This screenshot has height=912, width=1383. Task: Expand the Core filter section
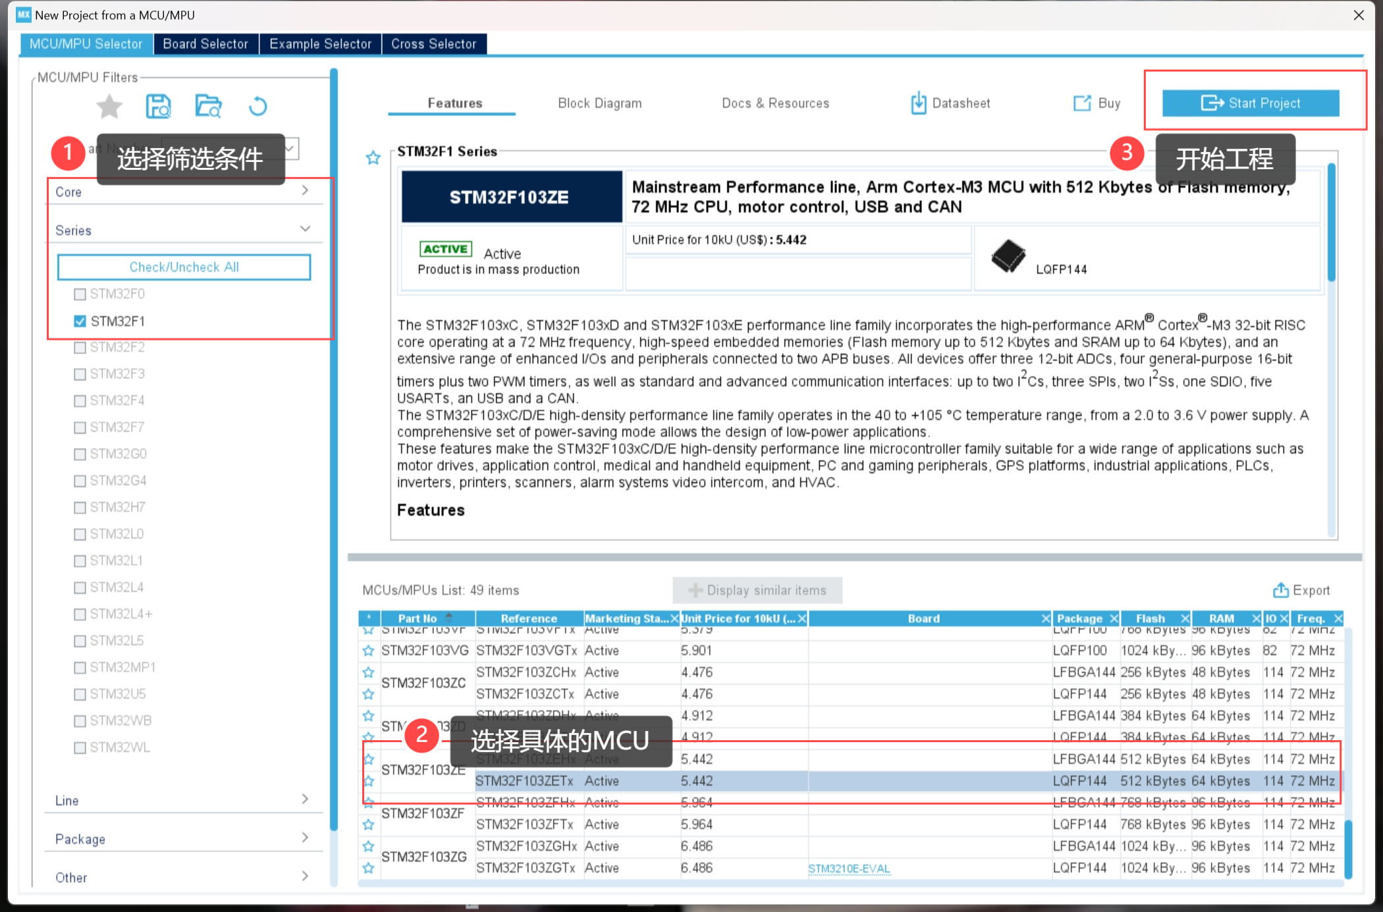coord(305,191)
